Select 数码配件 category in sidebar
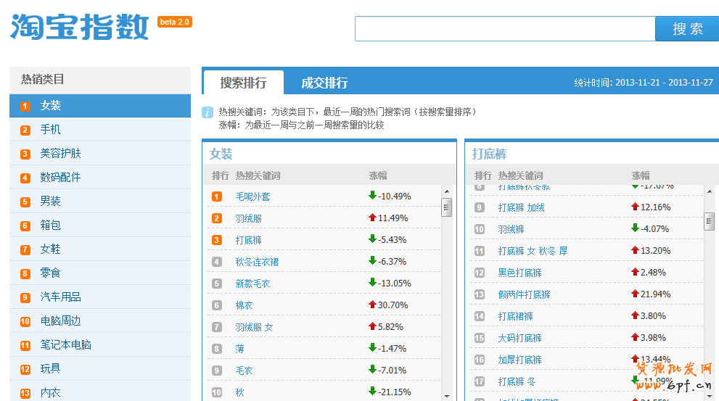 point(100,178)
